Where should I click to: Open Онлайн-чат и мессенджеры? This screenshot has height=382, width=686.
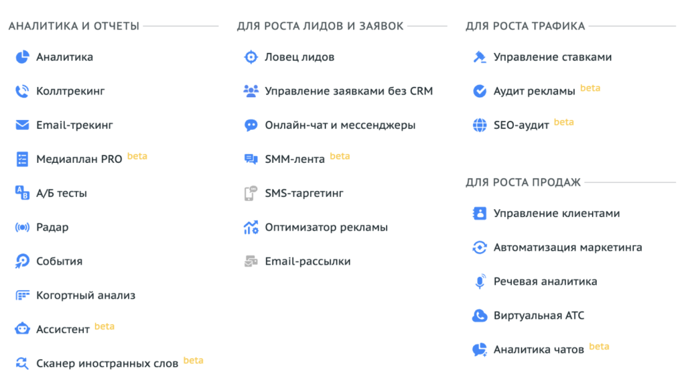click(340, 125)
